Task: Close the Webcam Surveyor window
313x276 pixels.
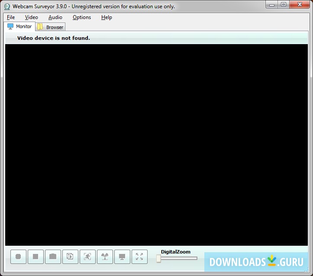Action: coord(300,5)
